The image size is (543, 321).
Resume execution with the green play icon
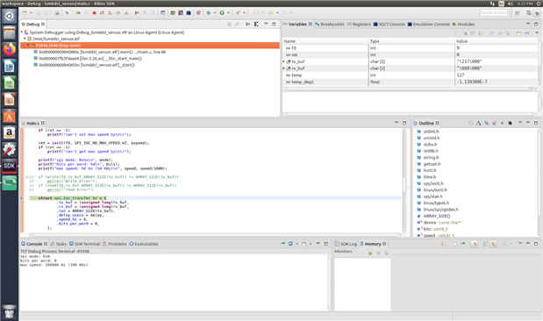[78, 13]
